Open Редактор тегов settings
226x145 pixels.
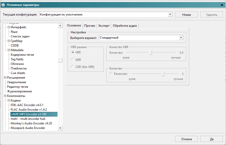click(18, 87)
